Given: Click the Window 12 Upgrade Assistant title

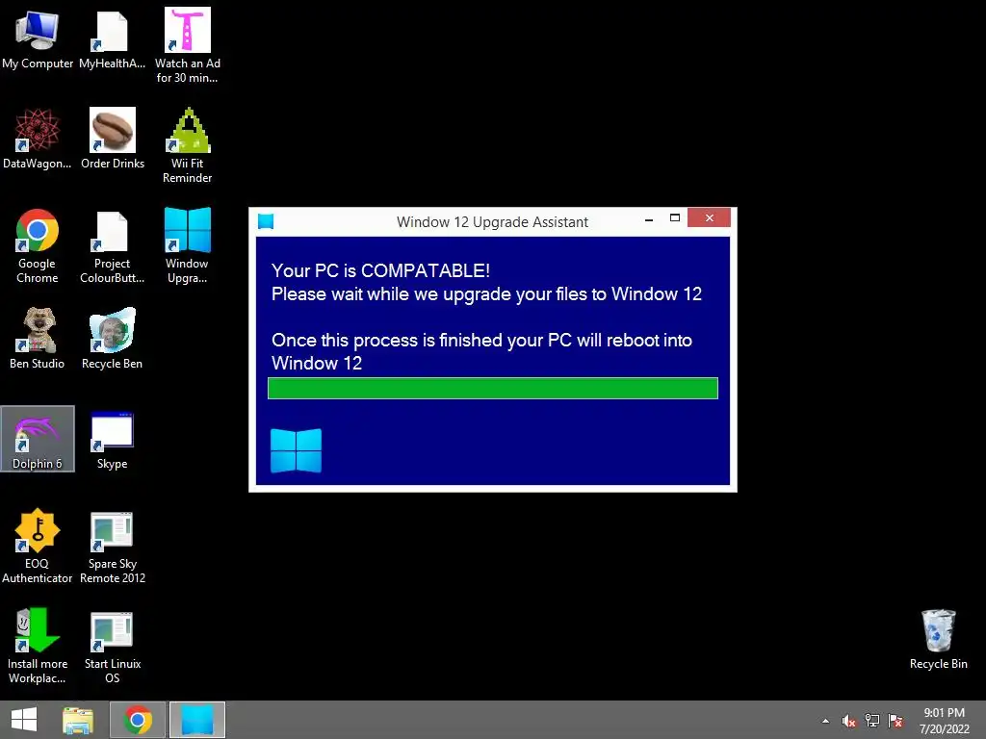Looking at the screenshot, I should point(492,222).
